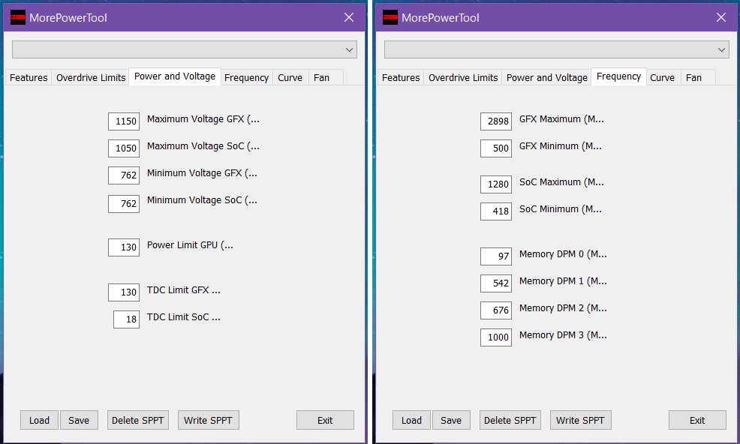Switch to Features tab in right window
Viewport: 740px width, 444px height.
401,77
